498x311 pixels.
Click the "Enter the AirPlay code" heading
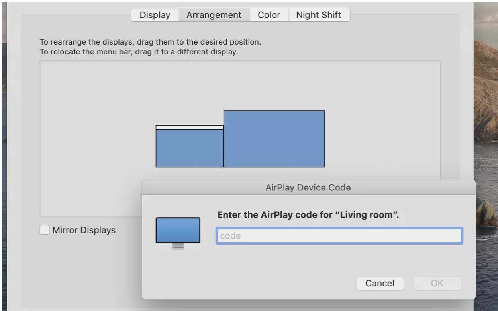[308, 215]
